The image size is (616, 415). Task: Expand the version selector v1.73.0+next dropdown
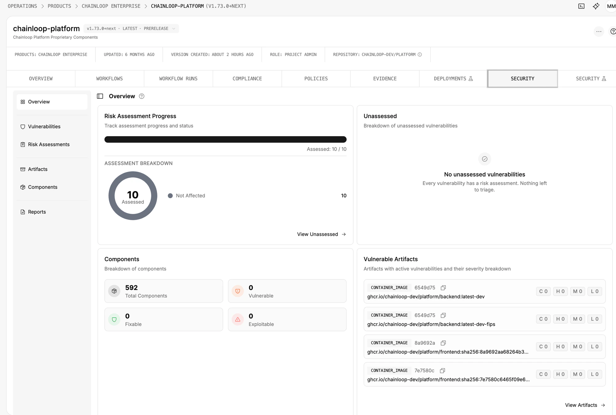click(131, 28)
